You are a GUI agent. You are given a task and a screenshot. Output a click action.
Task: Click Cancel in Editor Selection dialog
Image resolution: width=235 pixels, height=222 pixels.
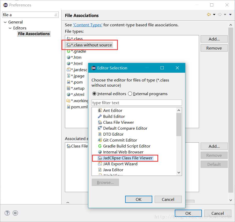(168, 199)
